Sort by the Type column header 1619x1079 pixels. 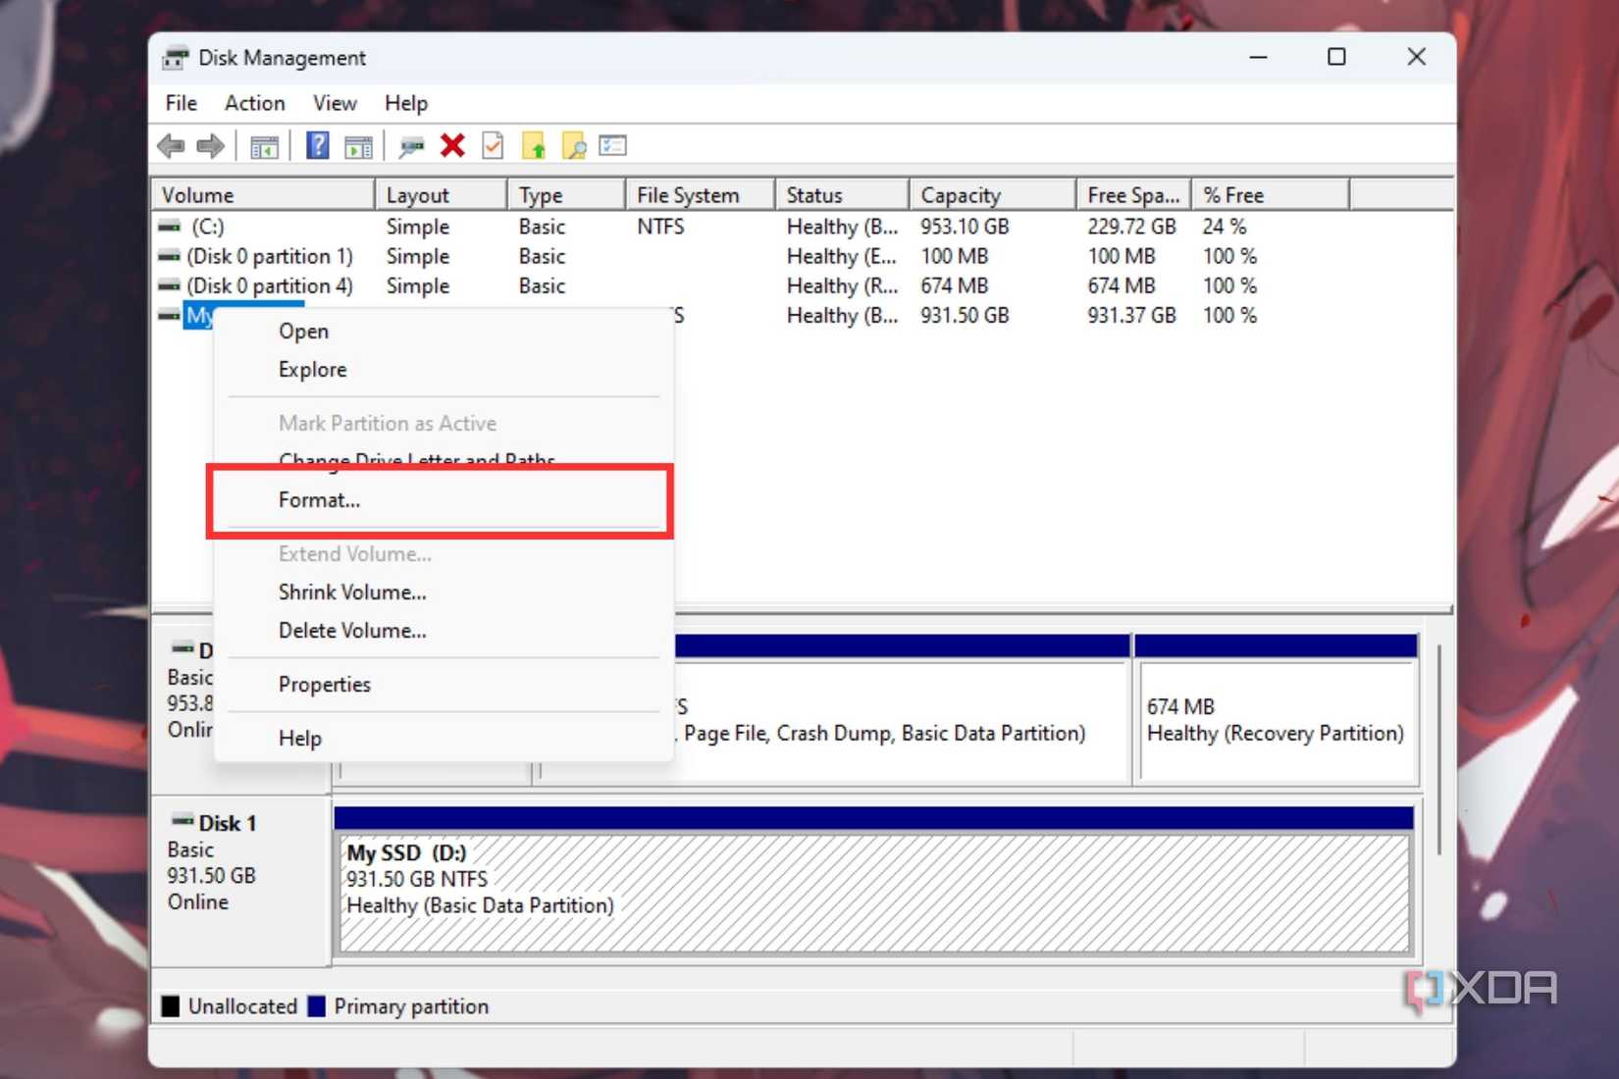point(566,195)
